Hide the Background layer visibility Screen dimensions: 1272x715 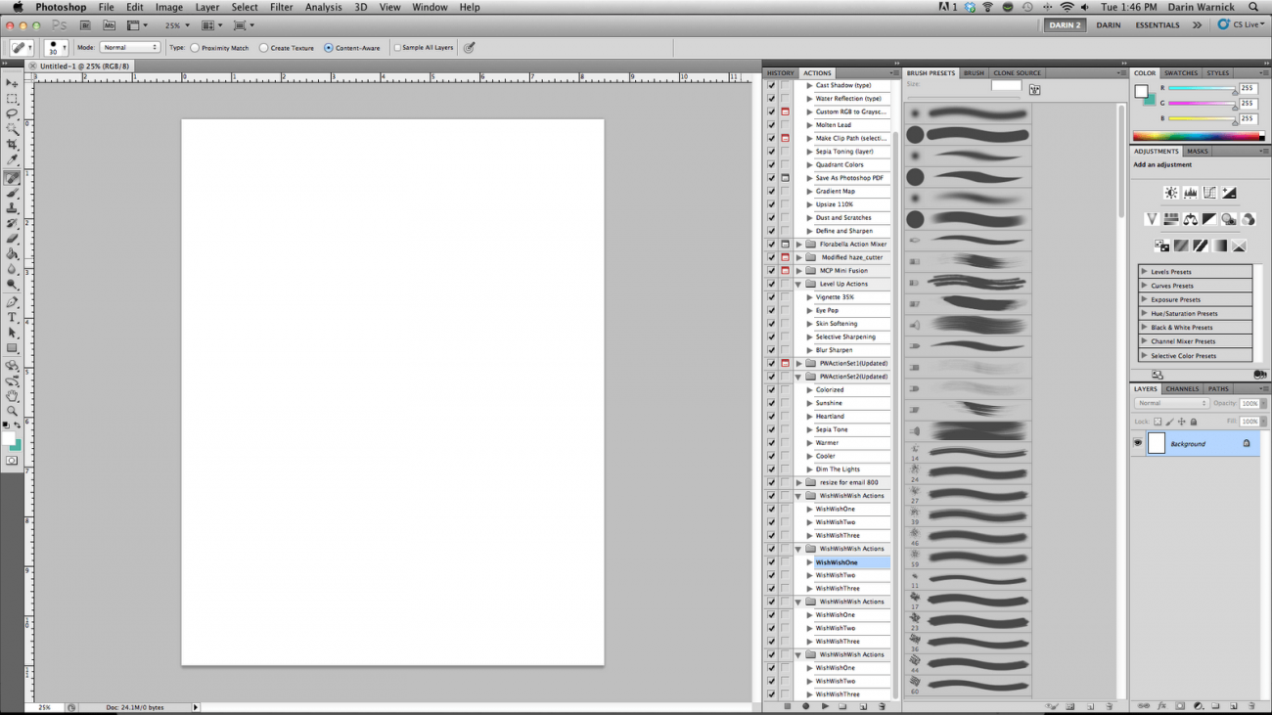coord(1138,443)
